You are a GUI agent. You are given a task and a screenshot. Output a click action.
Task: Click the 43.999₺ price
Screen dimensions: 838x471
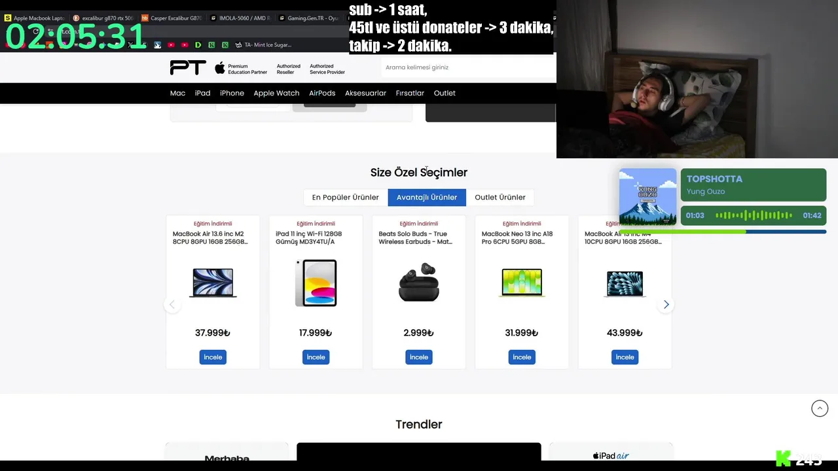(625, 333)
